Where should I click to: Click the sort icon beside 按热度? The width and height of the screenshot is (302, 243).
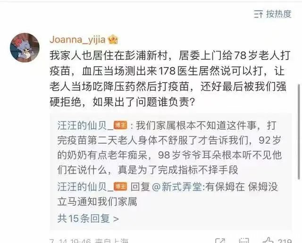[x=258, y=14]
